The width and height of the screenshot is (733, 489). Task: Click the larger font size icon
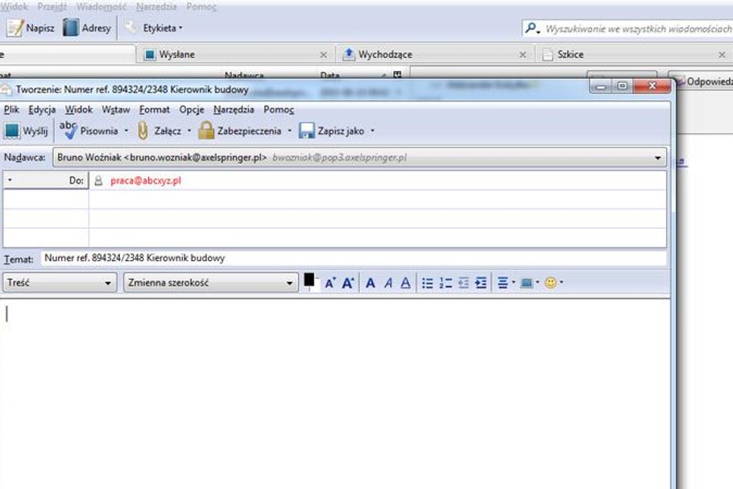[x=348, y=283]
